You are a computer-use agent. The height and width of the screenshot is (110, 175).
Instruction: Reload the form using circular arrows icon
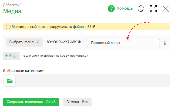141,9
